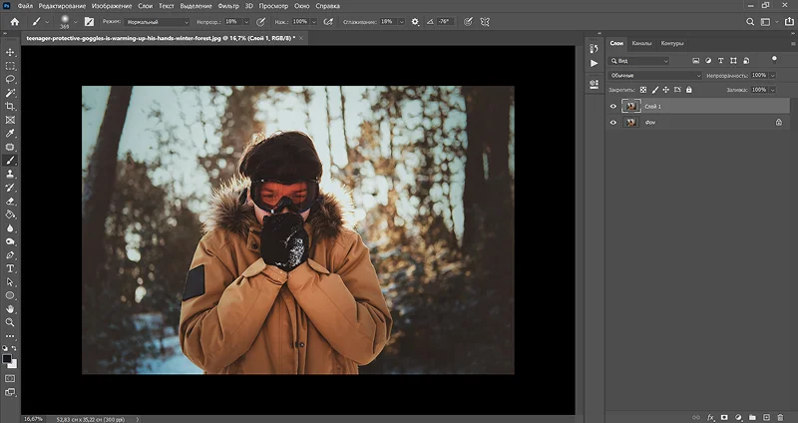Go to the Home screen button
Image resolution: width=798 pixels, height=423 pixels.
pyautogui.click(x=15, y=22)
